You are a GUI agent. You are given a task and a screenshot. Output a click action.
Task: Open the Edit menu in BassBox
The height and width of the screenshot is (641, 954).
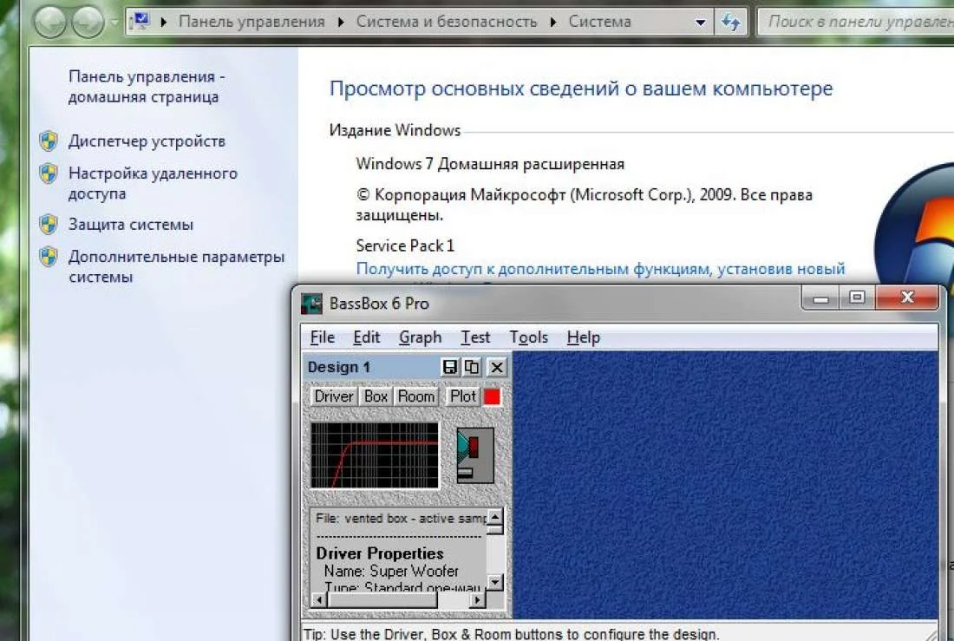[x=366, y=337]
